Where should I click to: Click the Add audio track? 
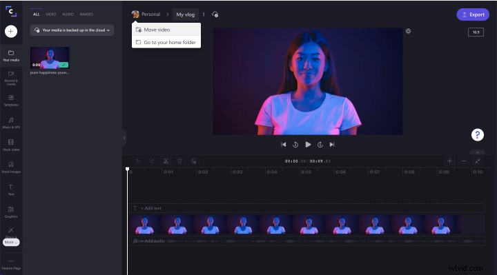(x=306, y=241)
